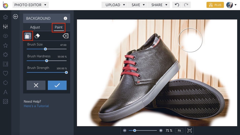Select the Edit sliders sidebar icon
This screenshot has height=135, width=240.
click(x=5, y=27)
